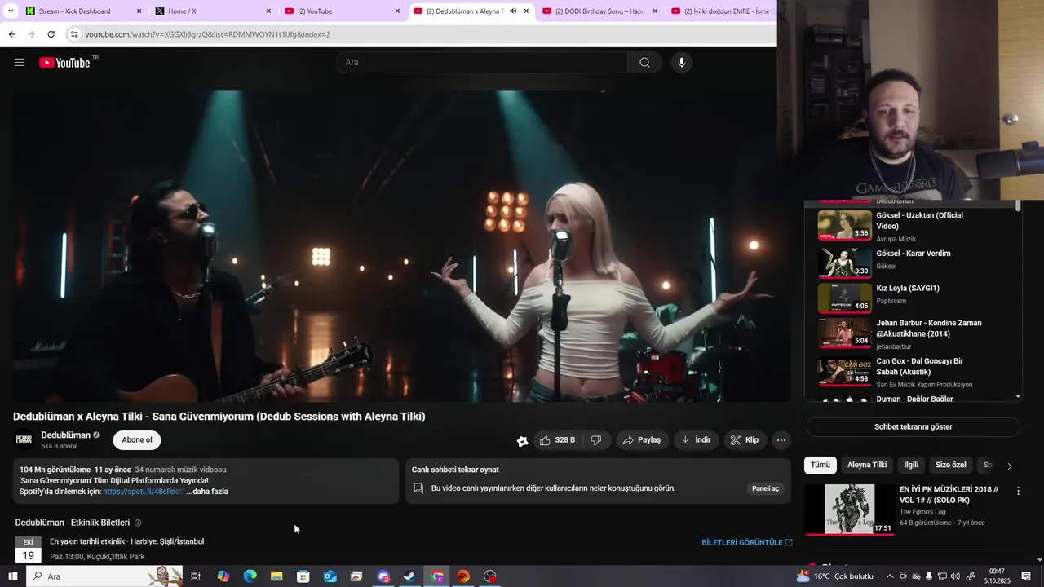
Task: Launch Copilot from the taskbar
Action: click(223, 576)
